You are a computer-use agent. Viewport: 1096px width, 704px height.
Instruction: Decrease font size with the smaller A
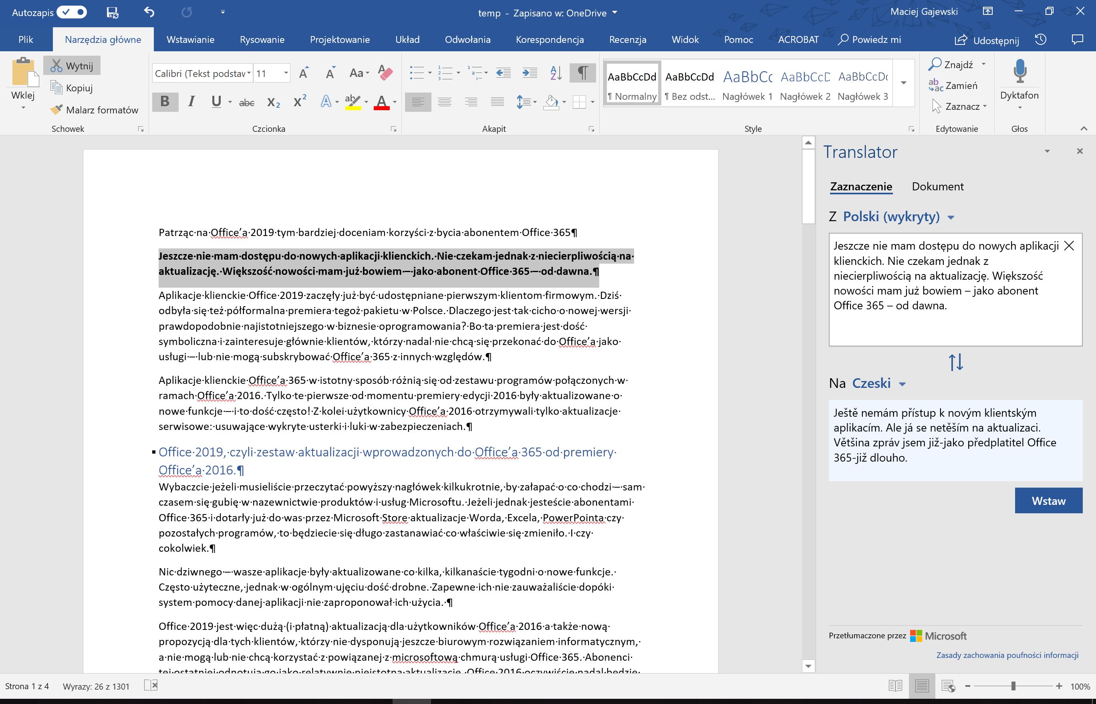330,73
